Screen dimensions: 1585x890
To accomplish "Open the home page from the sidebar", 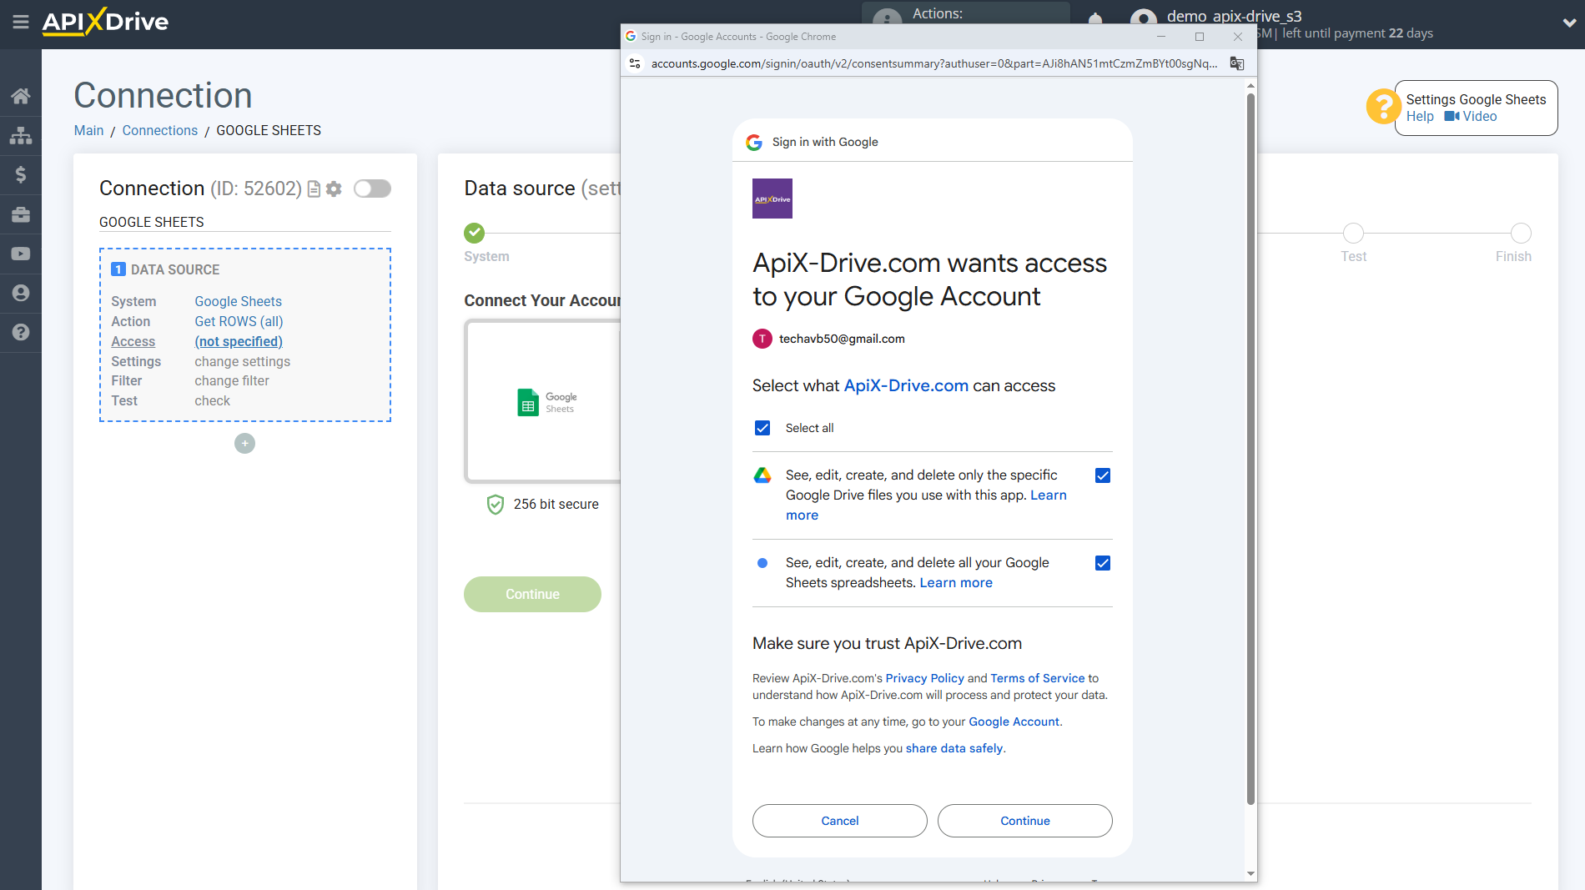I will tap(21, 95).
